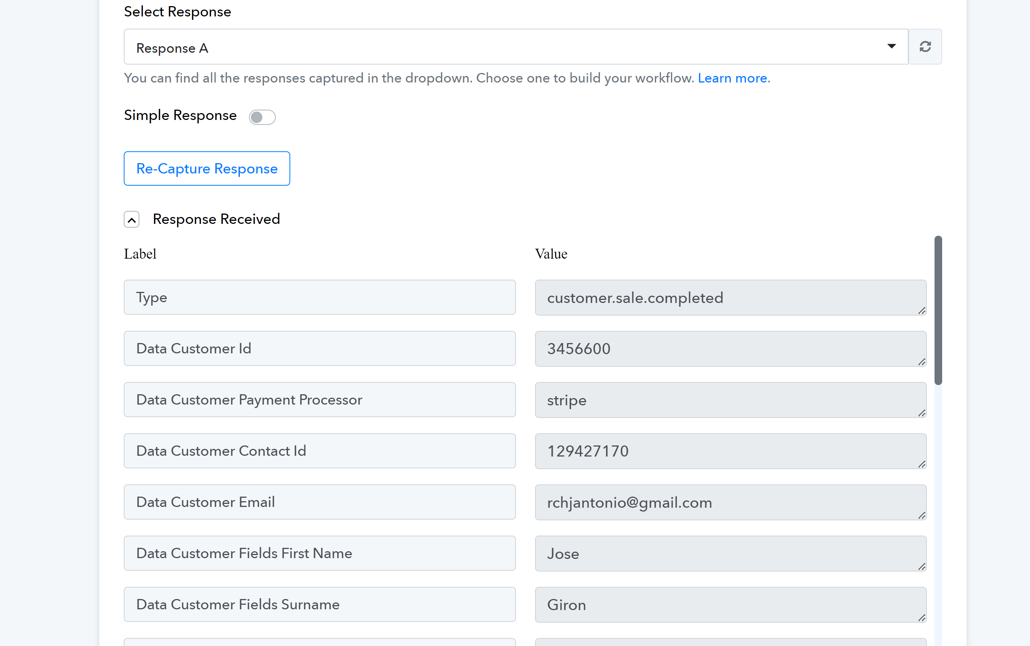The image size is (1030, 646).
Task: Toggle the Simple Response switch
Action: [262, 117]
